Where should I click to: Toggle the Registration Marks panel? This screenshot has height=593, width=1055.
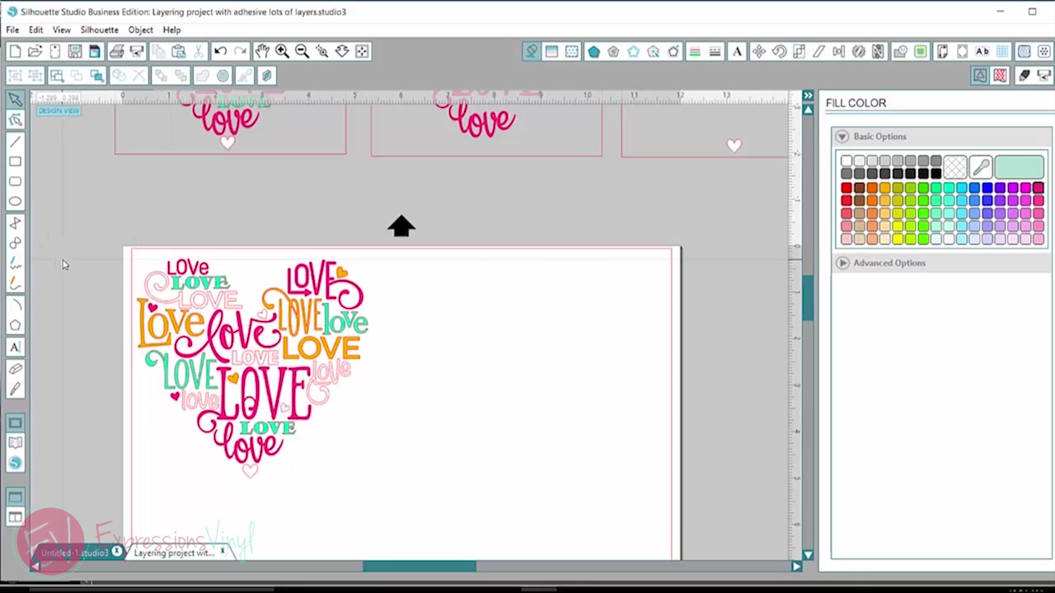pos(962,51)
